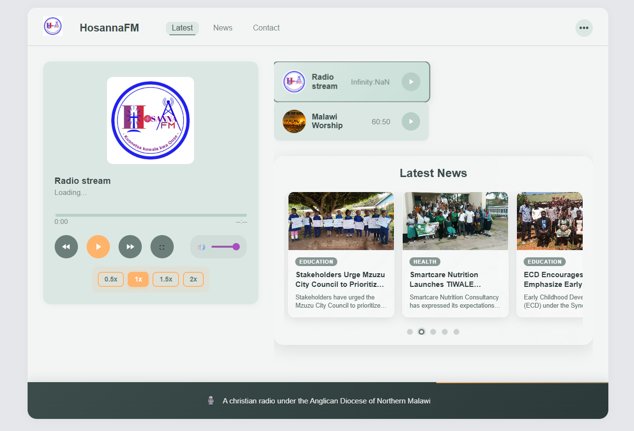Fast-forward using the skip-forward icon

(130, 247)
